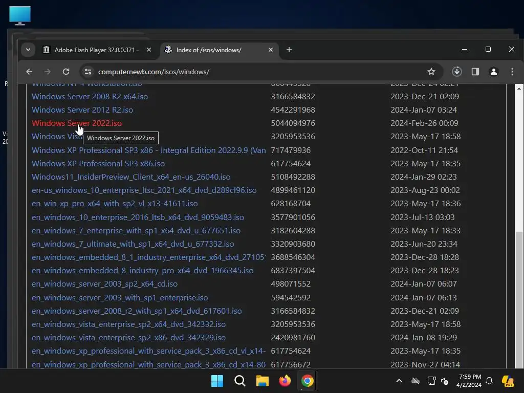Select the date 2022-Oct-11 21:54
This screenshot has height=393, width=524.
tap(424, 150)
